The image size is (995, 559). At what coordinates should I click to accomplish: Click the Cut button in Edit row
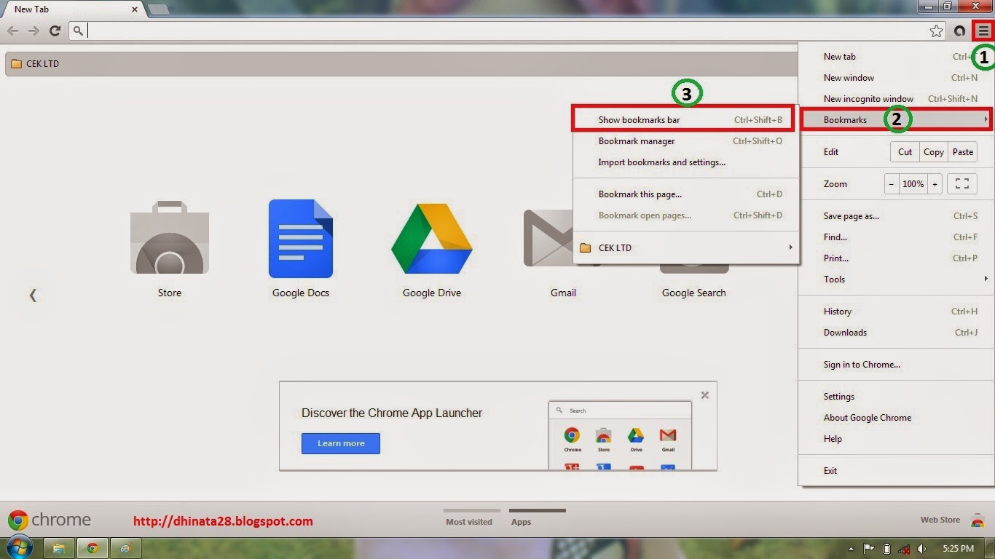coord(905,151)
